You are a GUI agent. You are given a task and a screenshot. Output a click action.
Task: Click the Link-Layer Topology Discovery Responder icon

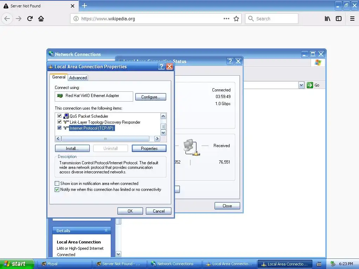[66, 122]
